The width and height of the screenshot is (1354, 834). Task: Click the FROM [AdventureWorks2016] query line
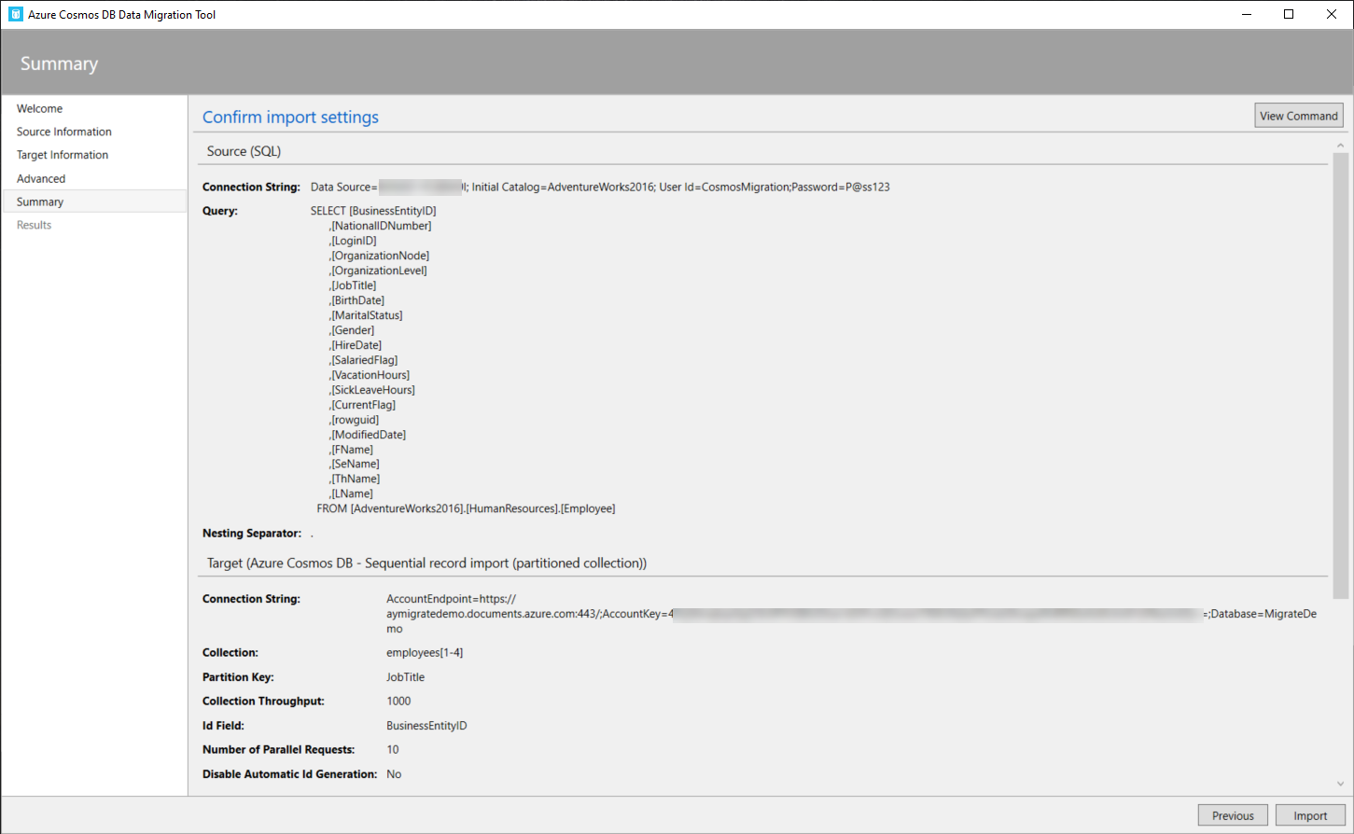click(466, 508)
